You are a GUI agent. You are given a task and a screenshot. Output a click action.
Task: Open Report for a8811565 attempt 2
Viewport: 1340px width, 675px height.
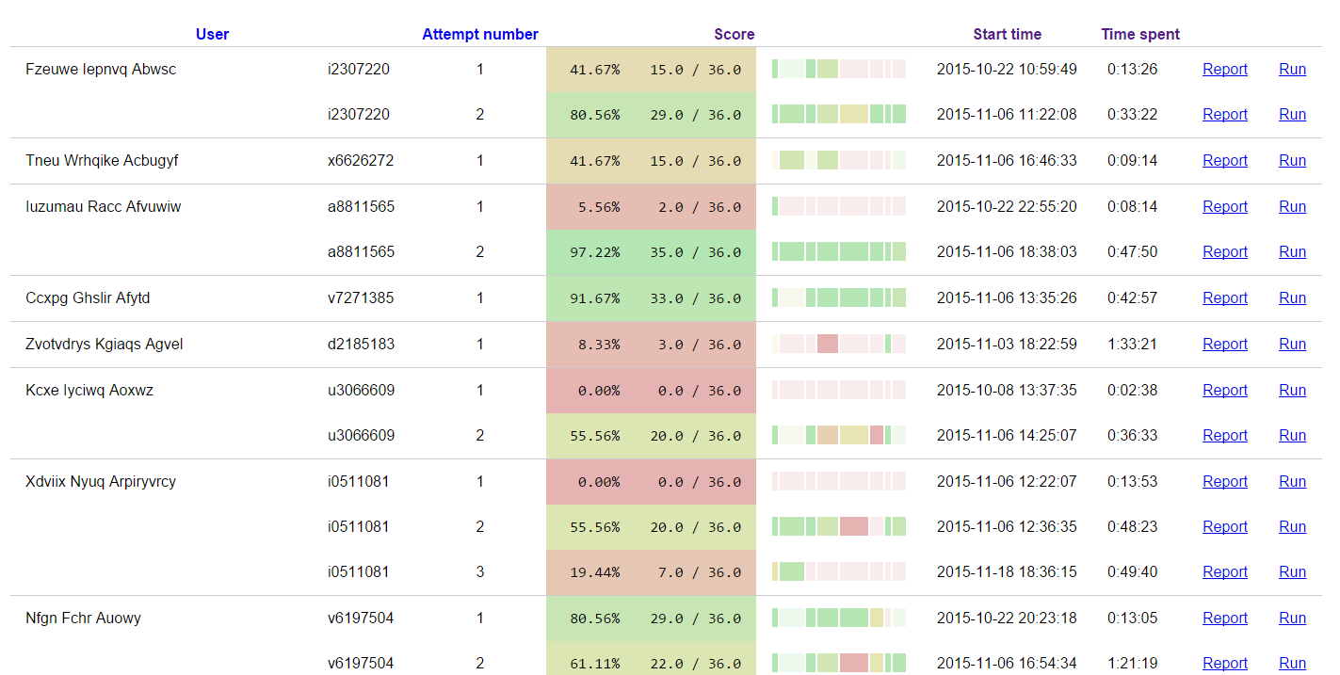pos(1225,252)
